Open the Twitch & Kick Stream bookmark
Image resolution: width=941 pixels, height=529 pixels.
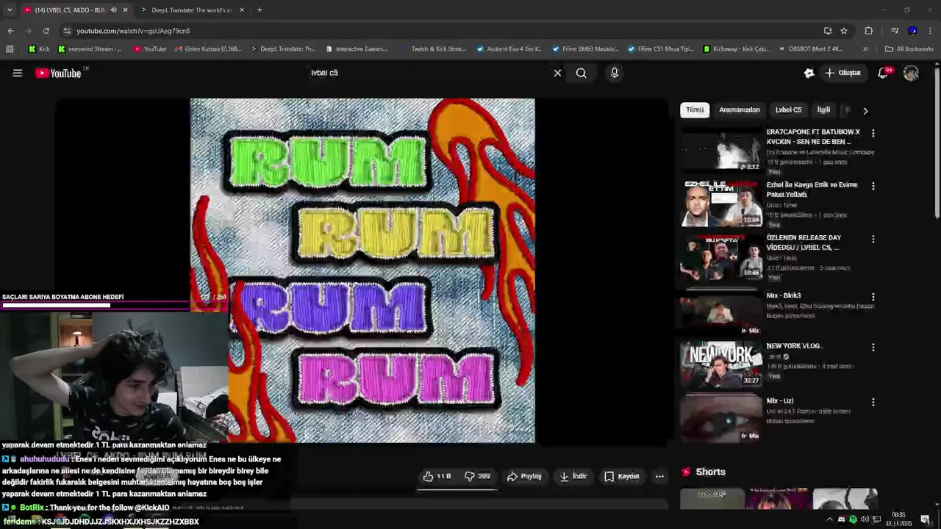pyautogui.click(x=434, y=49)
